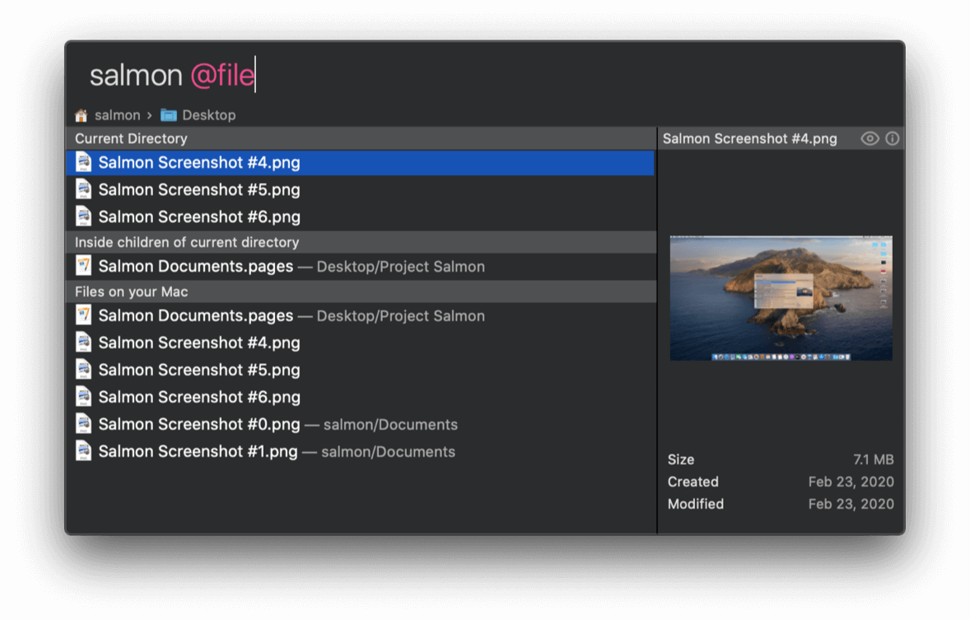
Task: Toggle Quick Look eye icon in preview header
Action: pos(870,138)
